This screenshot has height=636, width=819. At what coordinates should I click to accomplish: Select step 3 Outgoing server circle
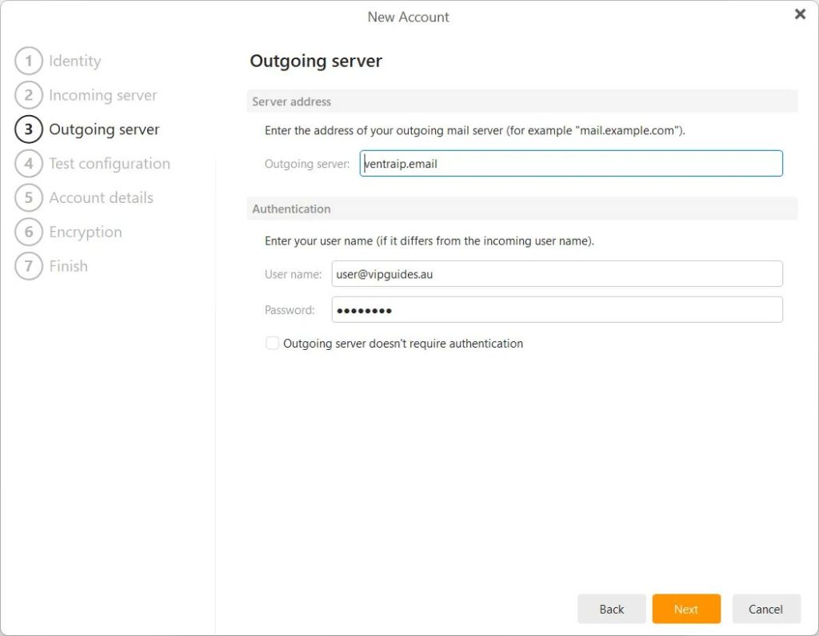pos(29,129)
